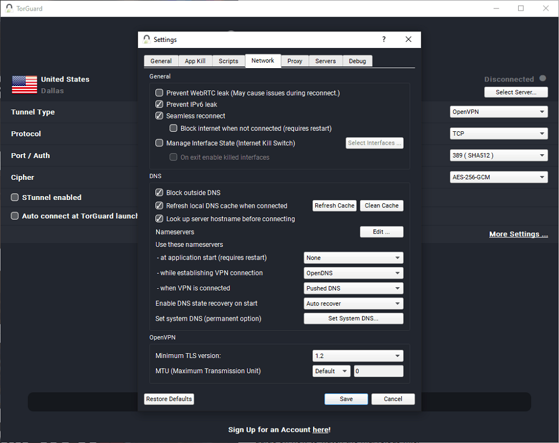Switch to the Proxy tab

[x=295, y=61]
